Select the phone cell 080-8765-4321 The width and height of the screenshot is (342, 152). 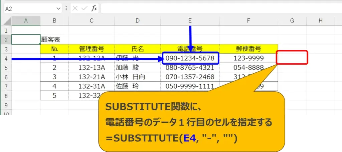click(x=190, y=68)
